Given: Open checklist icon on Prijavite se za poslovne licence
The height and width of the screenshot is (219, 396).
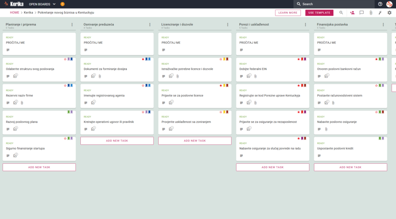Looking at the screenshot, I should point(171,102).
